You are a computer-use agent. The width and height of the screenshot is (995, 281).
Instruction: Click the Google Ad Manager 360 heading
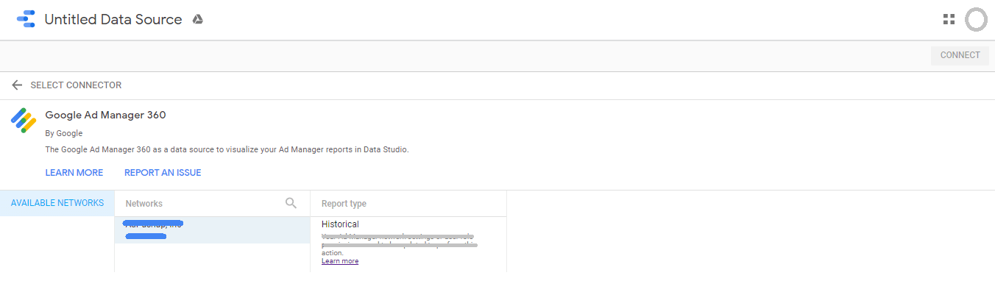pos(105,115)
